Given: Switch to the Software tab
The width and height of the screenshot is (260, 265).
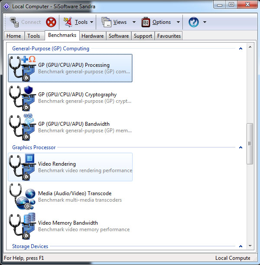Looking at the screenshot, I should 118,36.
